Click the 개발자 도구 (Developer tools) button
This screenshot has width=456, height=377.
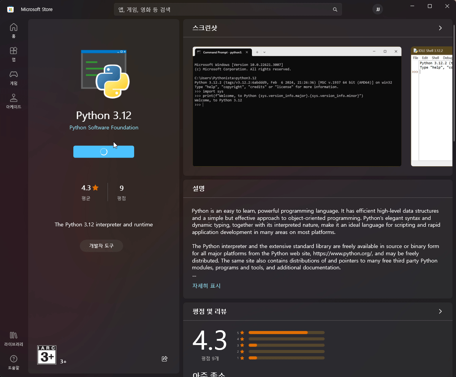(x=101, y=246)
